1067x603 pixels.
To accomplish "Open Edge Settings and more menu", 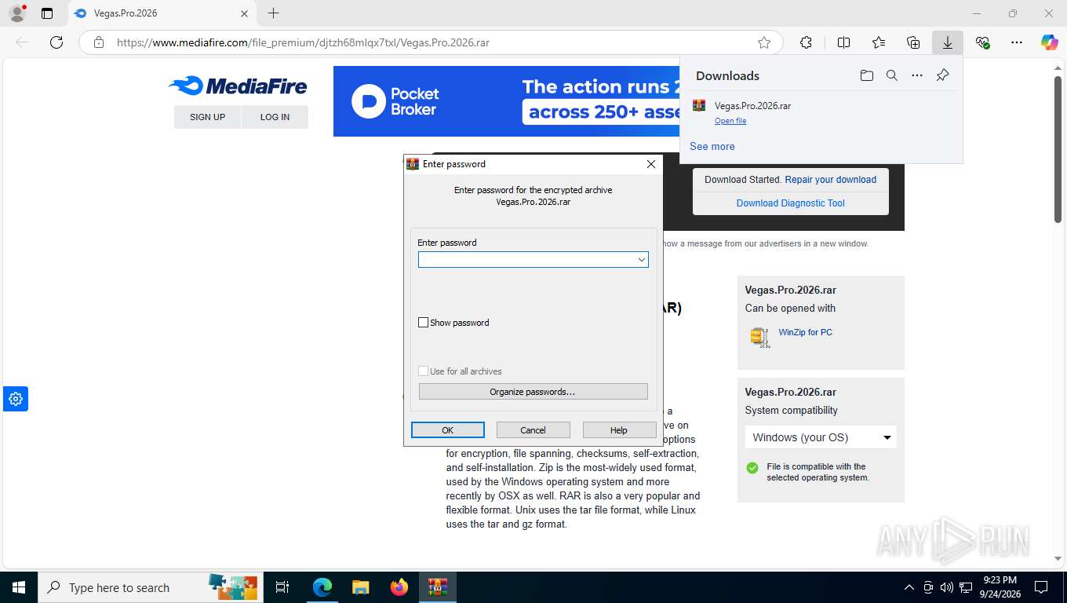I will click(x=1017, y=42).
